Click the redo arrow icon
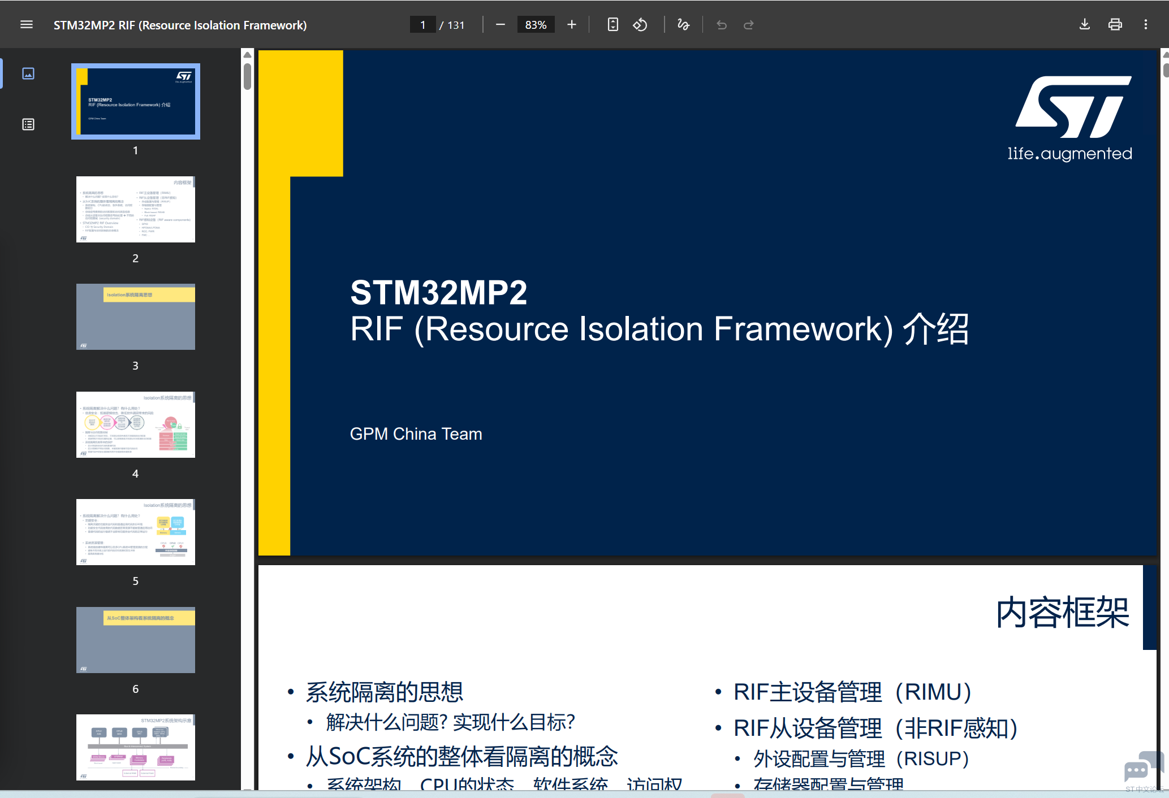Screen dimensions: 1169x798 pyautogui.click(x=748, y=25)
